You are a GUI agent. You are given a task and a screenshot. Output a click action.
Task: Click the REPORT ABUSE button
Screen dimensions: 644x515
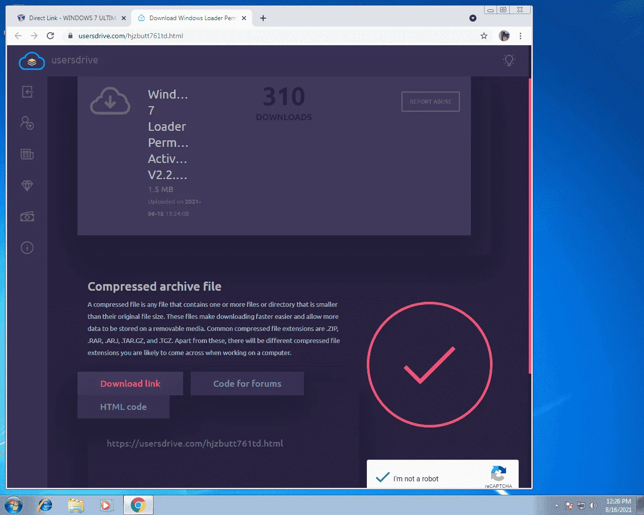[431, 102]
